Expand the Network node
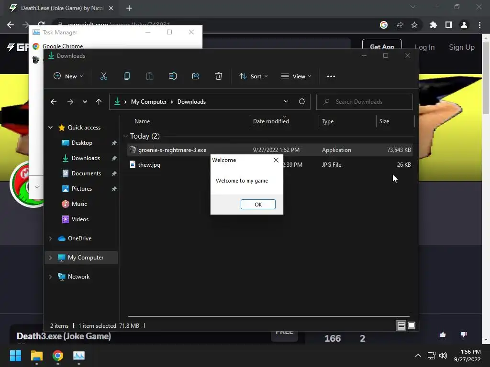The height and width of the screenshot is (367, 490). point(50,277)
